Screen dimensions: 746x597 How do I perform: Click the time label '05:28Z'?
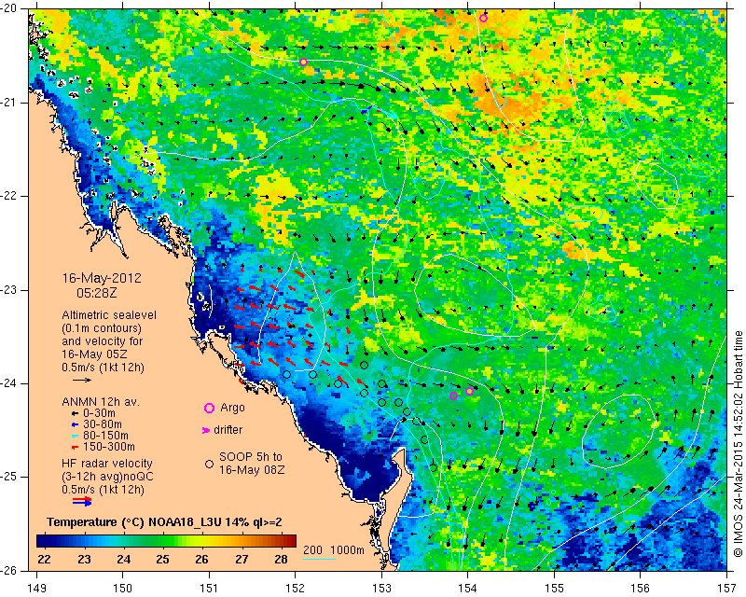click(x=97, y=293)
